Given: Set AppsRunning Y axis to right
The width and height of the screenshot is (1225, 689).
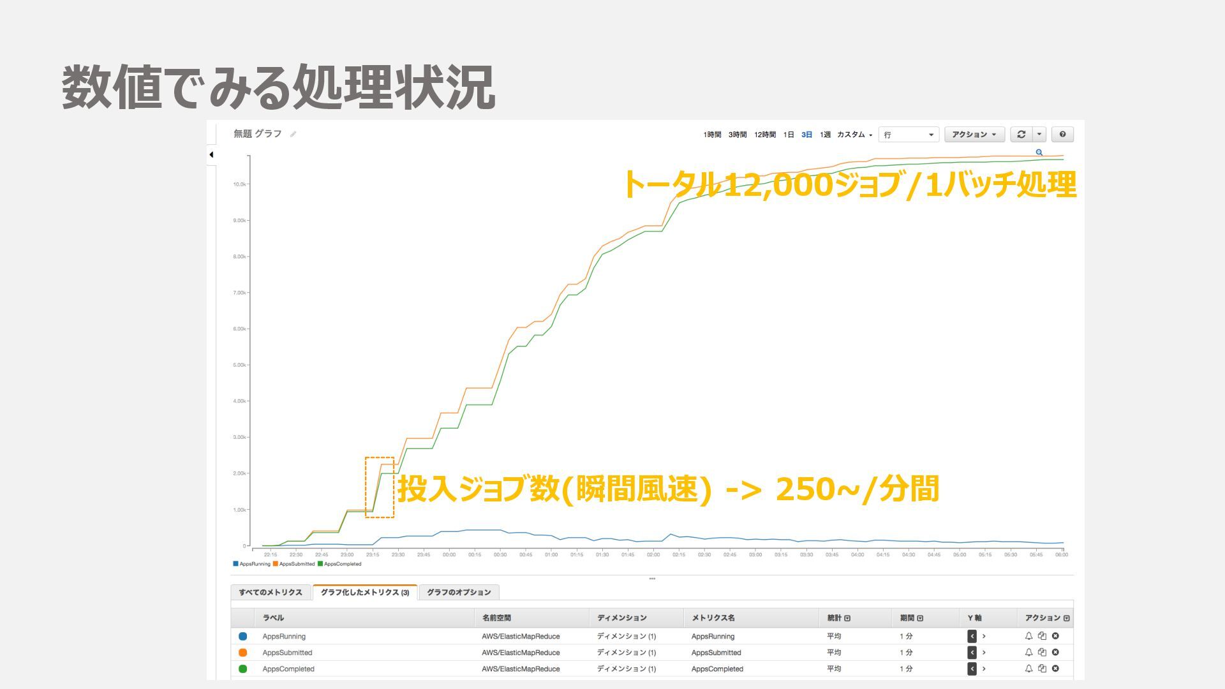Looking at the screenshot, I should 984,636.
